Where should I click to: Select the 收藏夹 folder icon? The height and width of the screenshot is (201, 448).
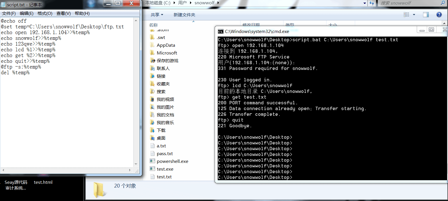pyautogui.click(x=152, y=84)
